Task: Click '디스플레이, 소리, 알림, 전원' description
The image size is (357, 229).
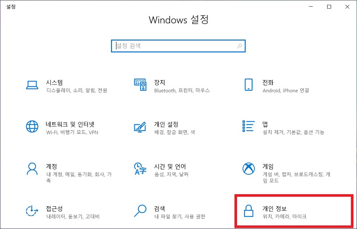Action: (x=77, y=90)
